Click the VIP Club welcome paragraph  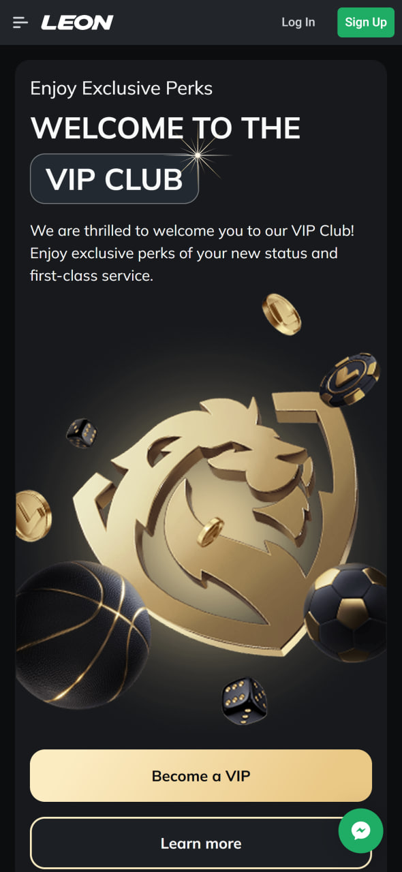[x=192, y=253]
